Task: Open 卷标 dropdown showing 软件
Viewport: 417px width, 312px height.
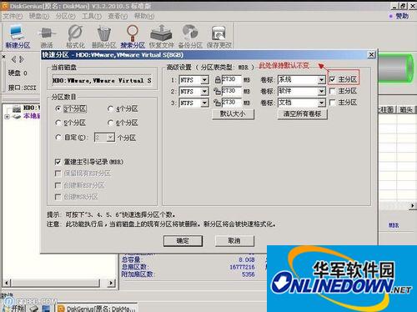Action: [321, 91]
